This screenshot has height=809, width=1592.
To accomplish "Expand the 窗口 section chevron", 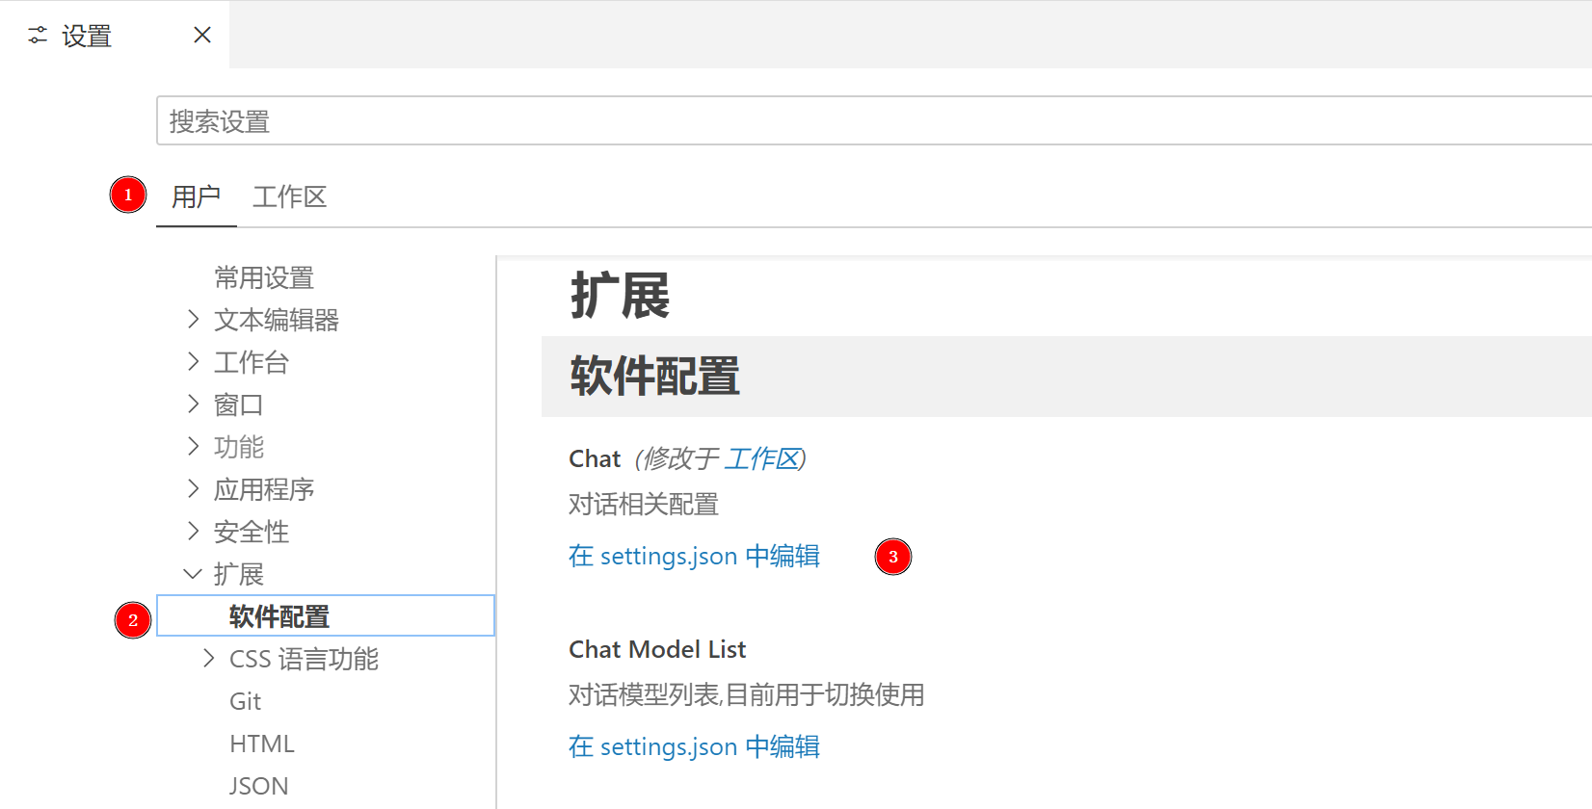I will click(x=194, y=404).
